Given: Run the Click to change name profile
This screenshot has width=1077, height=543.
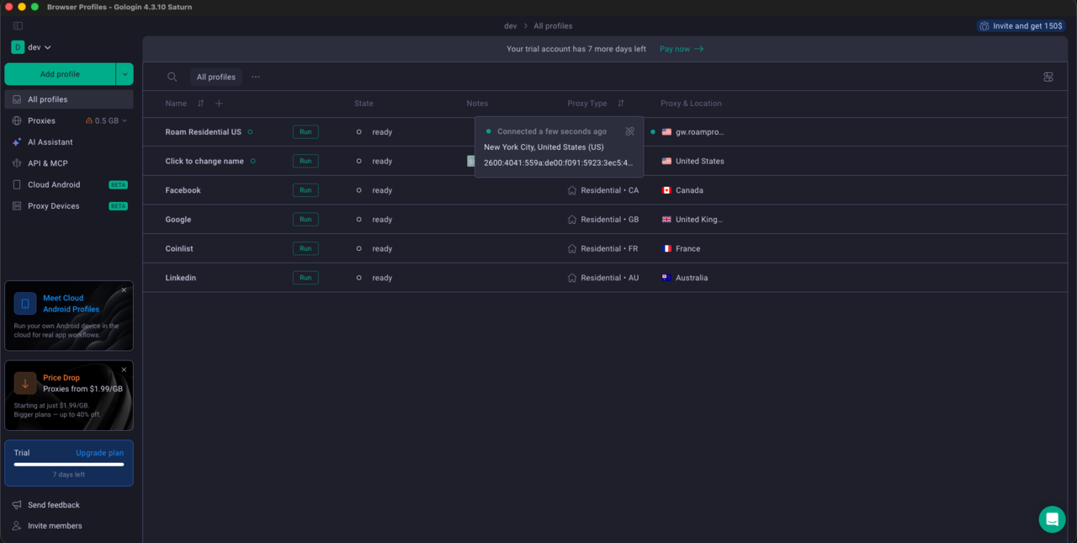Looking at the screenshot, I should click(x=305, y=161).
